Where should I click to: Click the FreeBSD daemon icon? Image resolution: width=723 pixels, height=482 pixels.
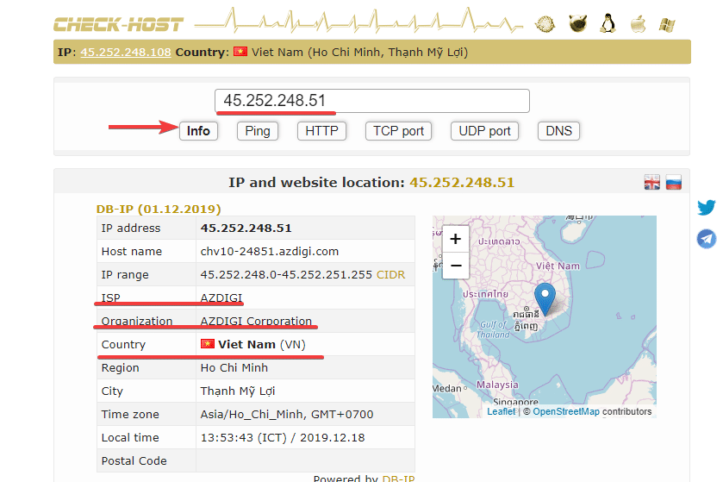[577, 23]
